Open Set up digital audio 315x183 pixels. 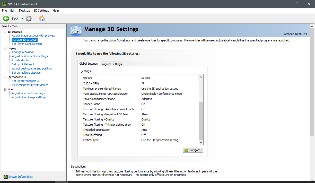pos(24,64)
